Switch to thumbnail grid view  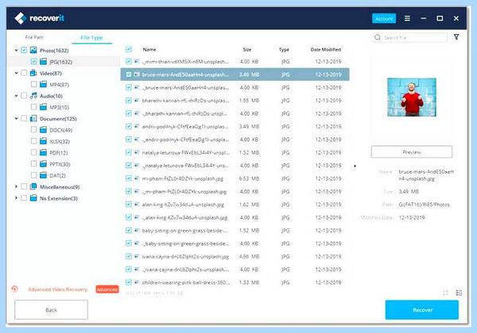click(x=446, y=293)
